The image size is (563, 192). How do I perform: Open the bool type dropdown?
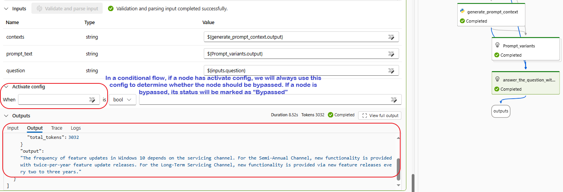pyautogui.click(x=123, y=99)
